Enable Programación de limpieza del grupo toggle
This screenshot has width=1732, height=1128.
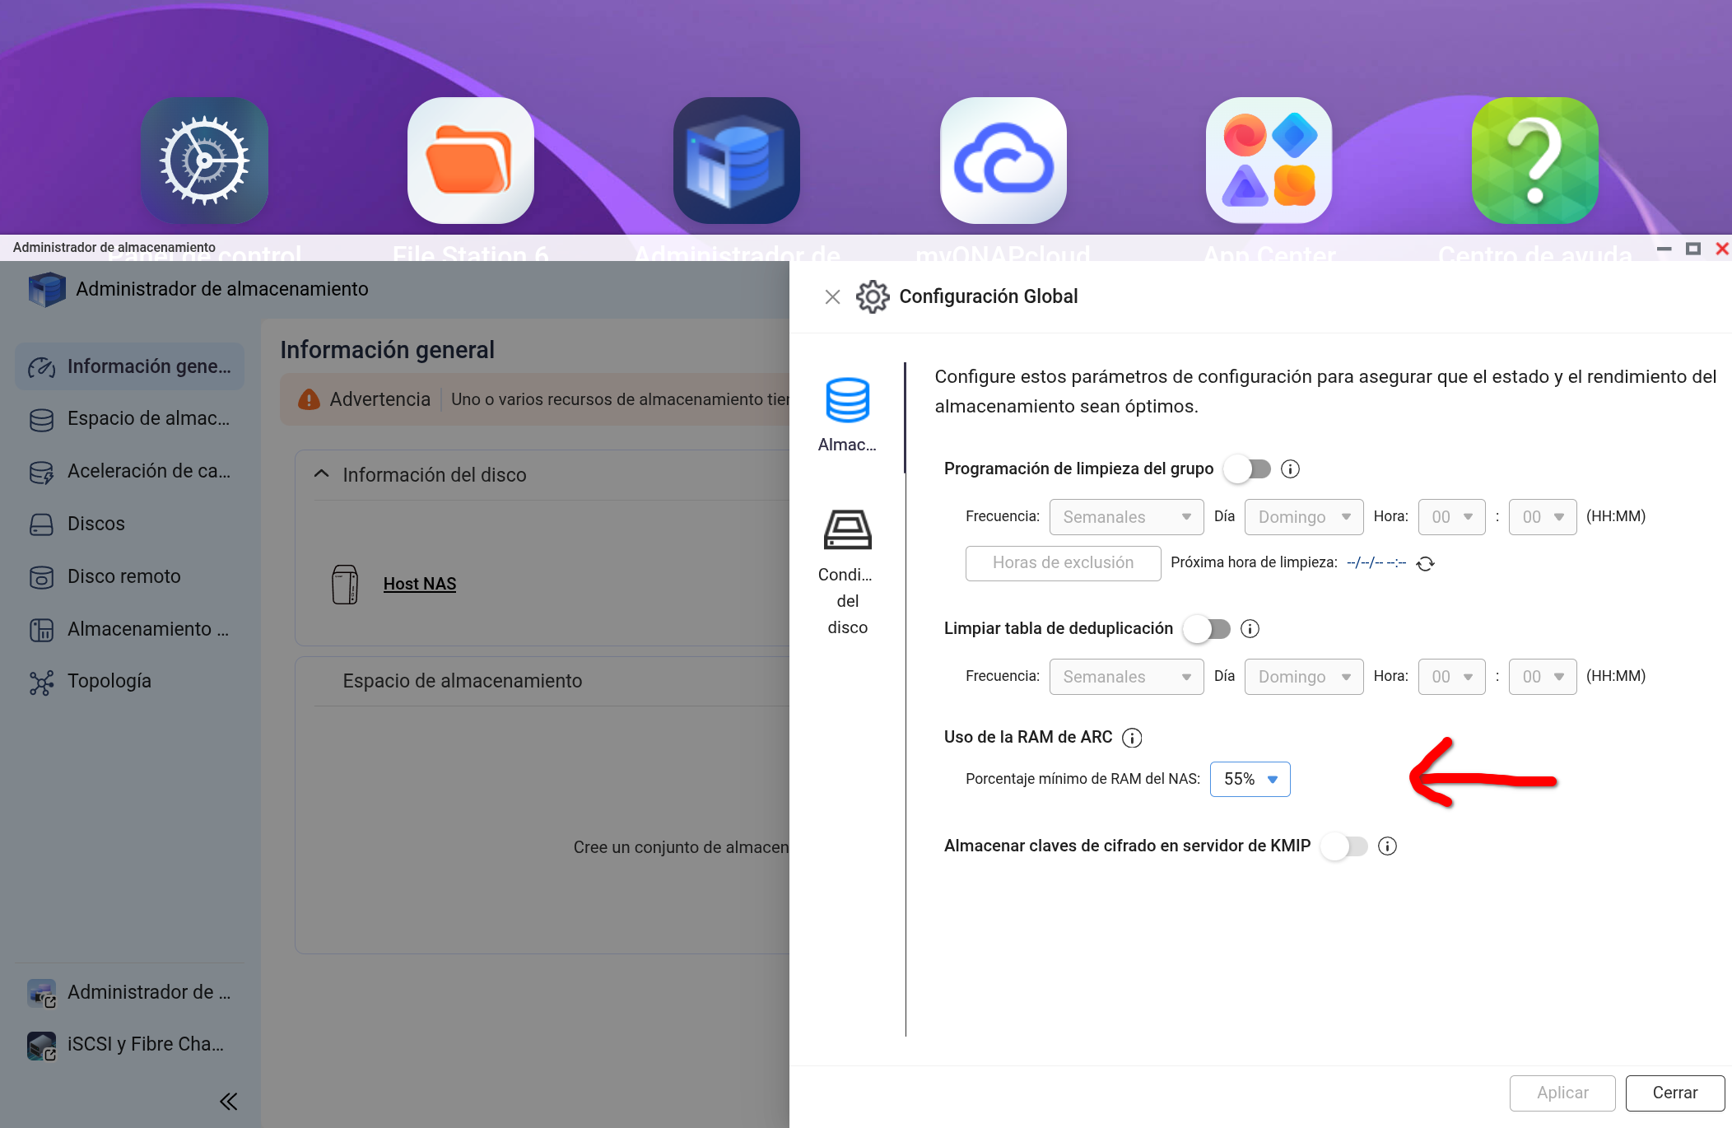(x=1246, y=469)
